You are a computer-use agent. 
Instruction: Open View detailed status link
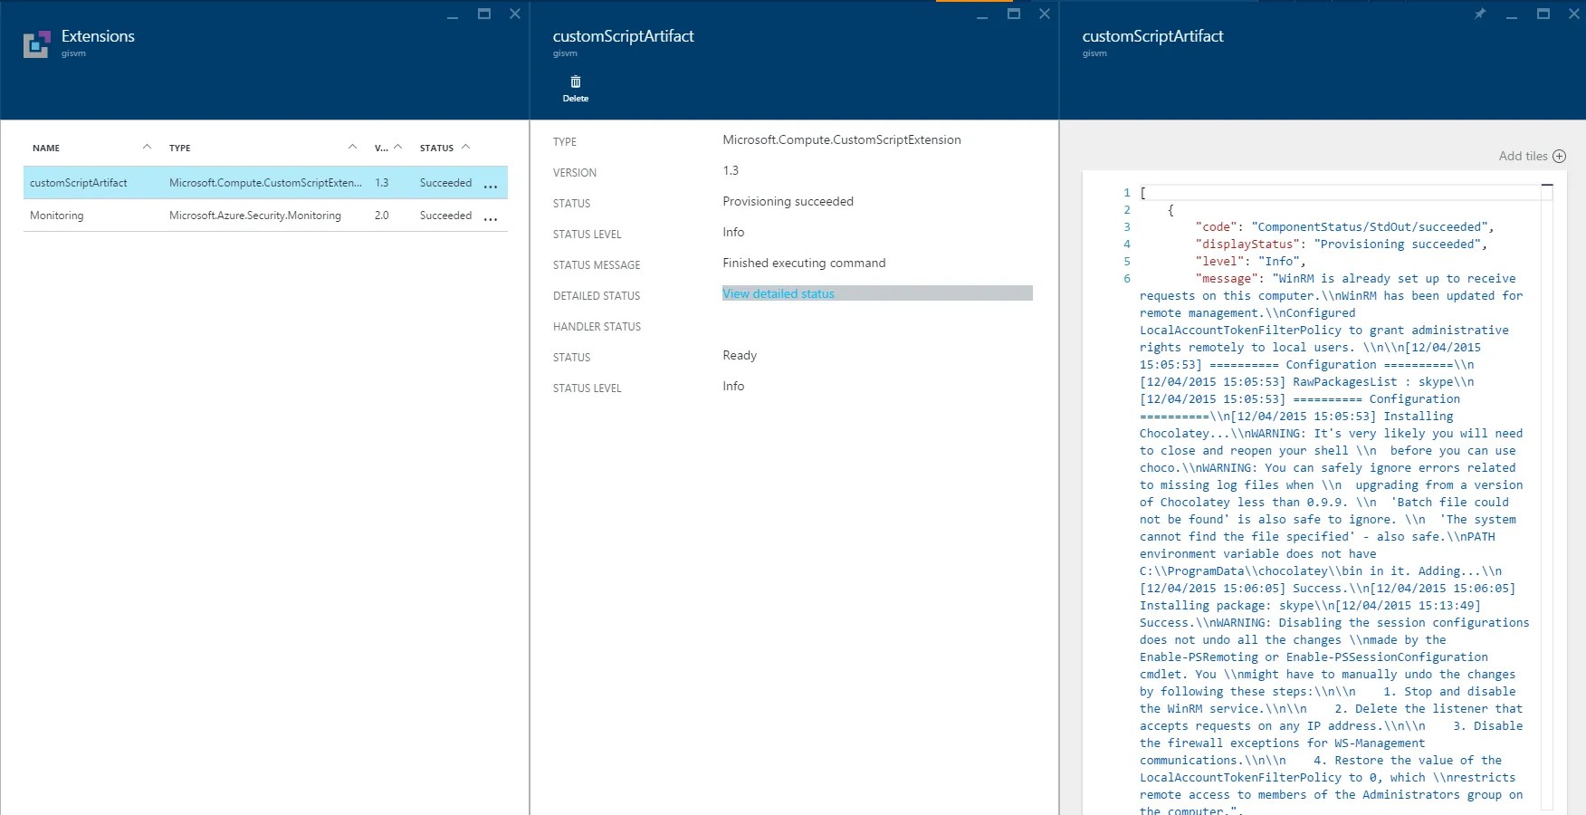pos(779,293)
